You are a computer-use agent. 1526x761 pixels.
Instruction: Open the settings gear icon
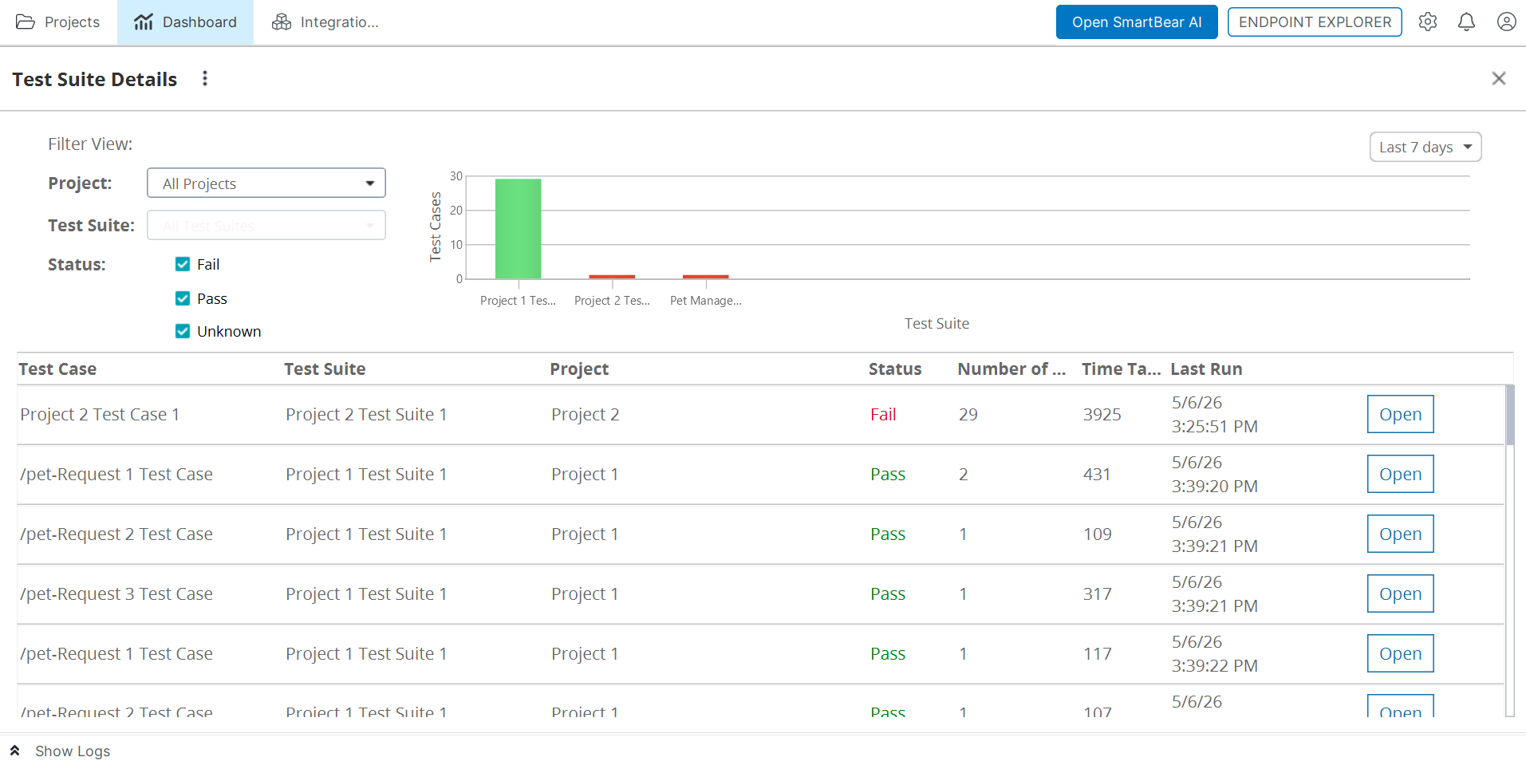1428,22
